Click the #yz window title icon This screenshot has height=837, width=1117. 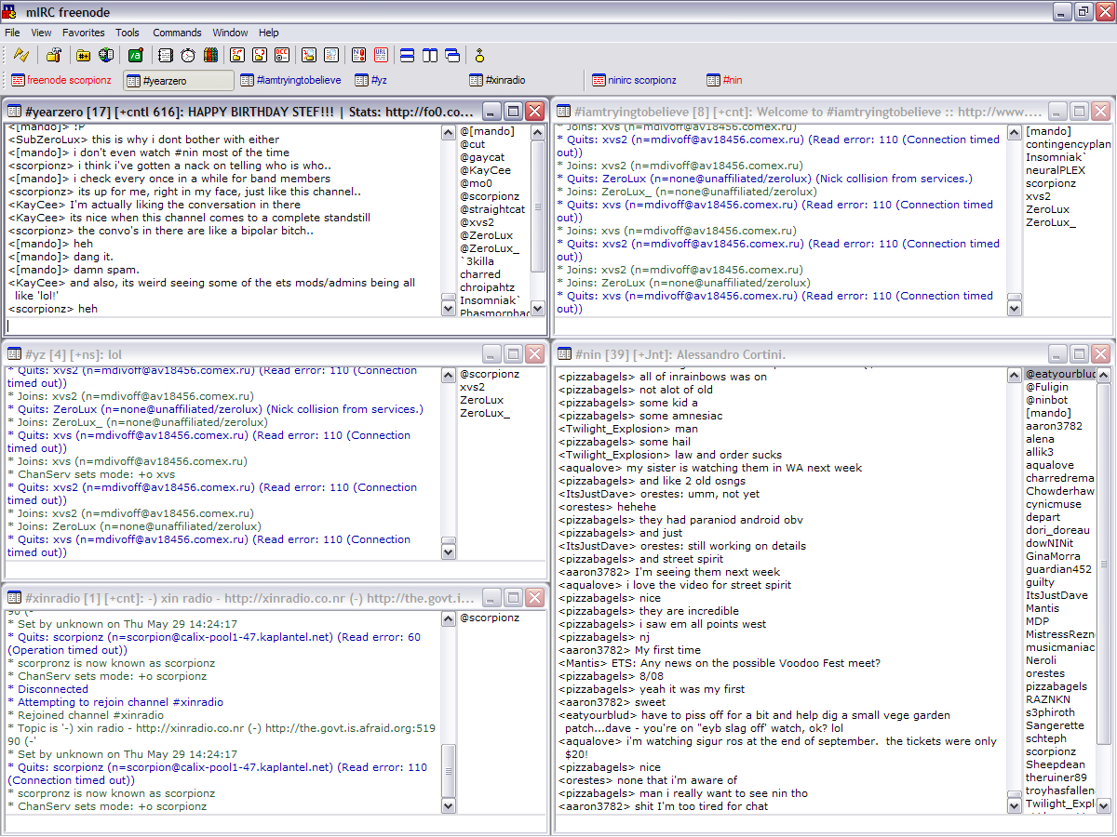pos(16,354)
